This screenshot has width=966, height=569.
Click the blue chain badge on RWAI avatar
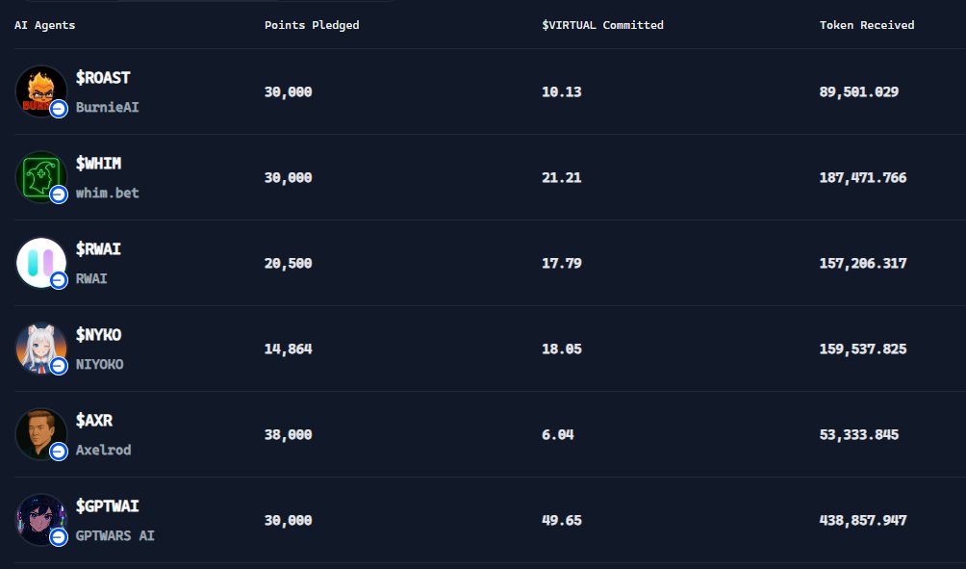coord(59,280)
